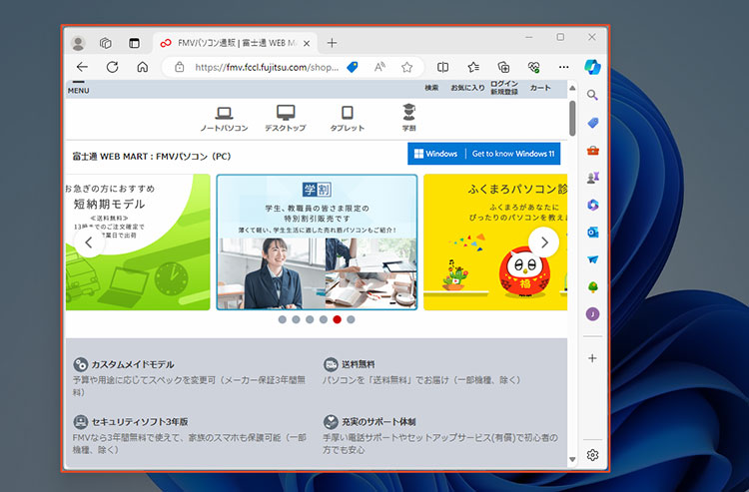Image resolution: width=749 pixels, height=492 pixels.
Task: Add this page to favorites using the star
Action: (x=406, y=67)
